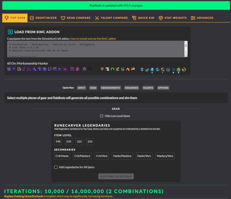Click the fifth equipped gear item icon
The height and width of the screenshot is (199, 231).
(29, 69)
